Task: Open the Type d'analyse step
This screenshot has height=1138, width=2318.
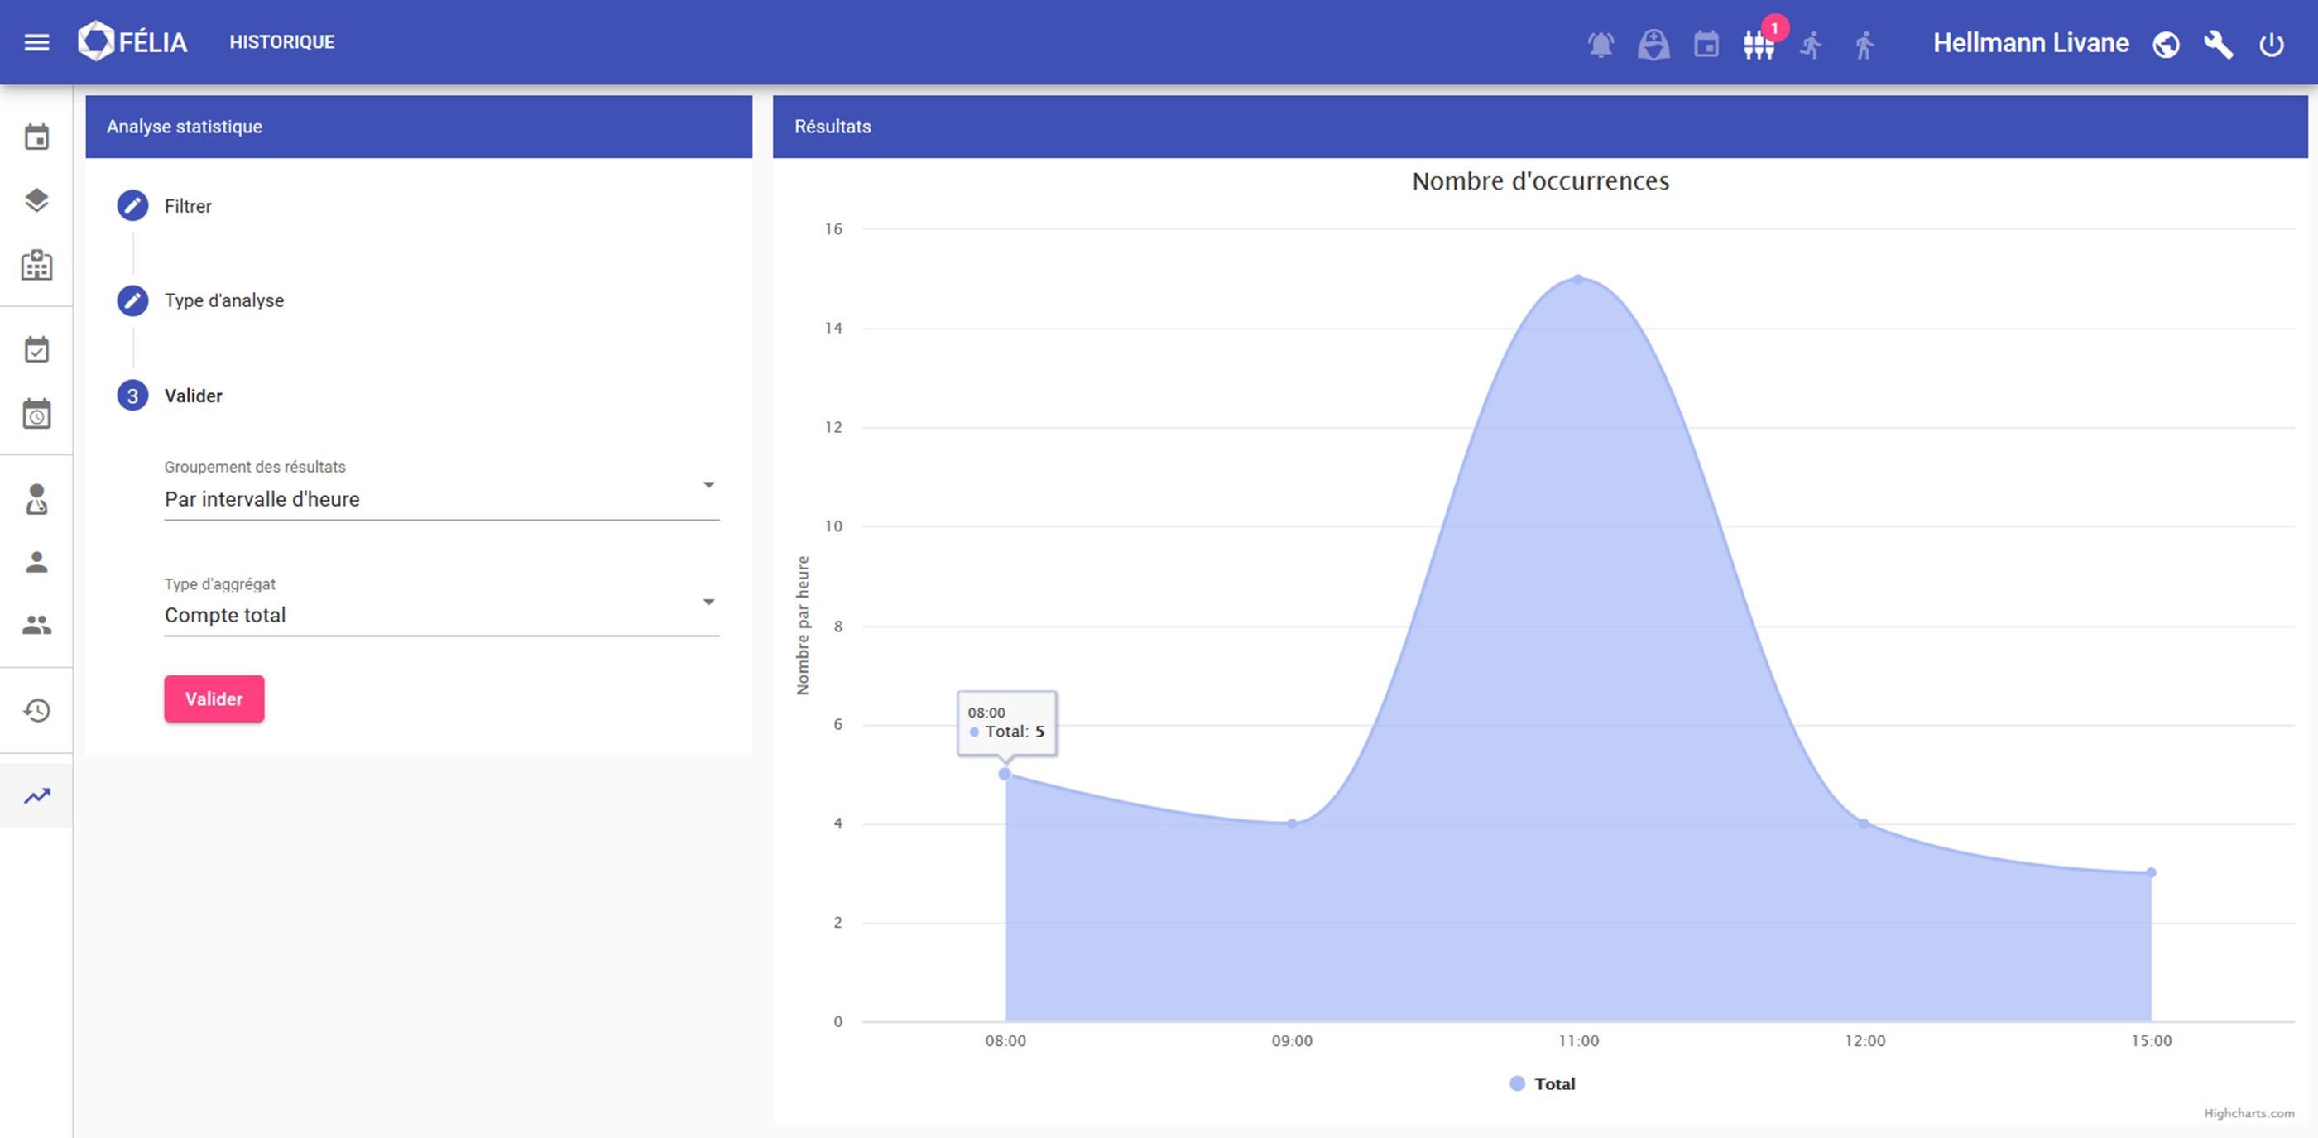Action: coord(223,300)
